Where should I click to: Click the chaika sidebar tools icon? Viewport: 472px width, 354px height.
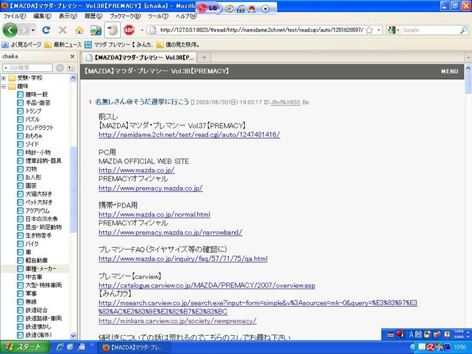(71, 68)
